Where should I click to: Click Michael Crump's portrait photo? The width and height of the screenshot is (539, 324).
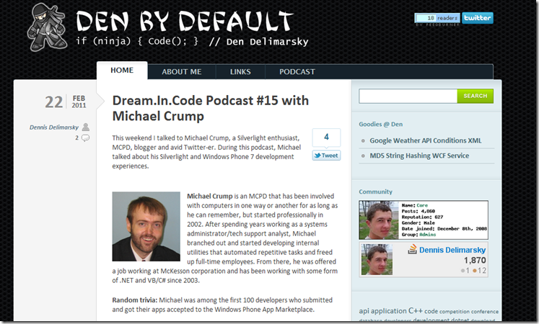pos(146,227)
